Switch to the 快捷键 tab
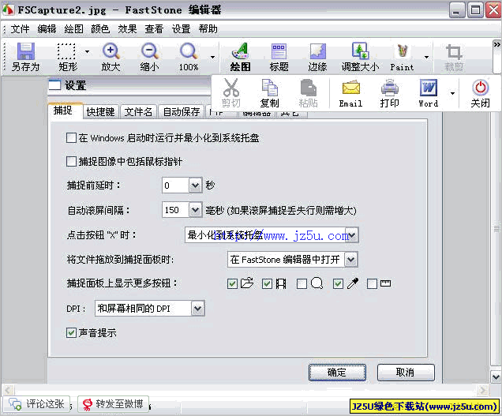Viewport: 502px width, 416px height. click(x=101, y=112)
